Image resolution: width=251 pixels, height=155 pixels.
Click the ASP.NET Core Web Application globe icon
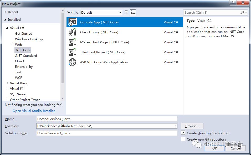point(73,62)
